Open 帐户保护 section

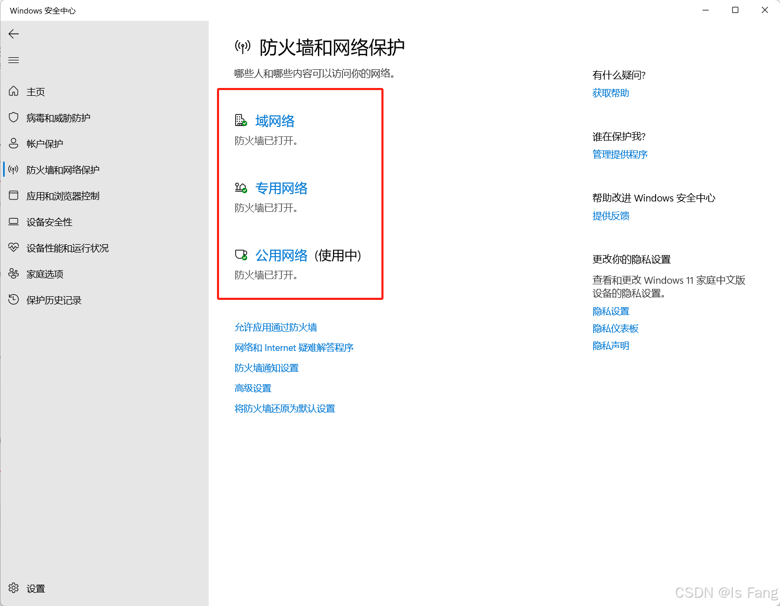pyautogui.click(x=45, y=144)
